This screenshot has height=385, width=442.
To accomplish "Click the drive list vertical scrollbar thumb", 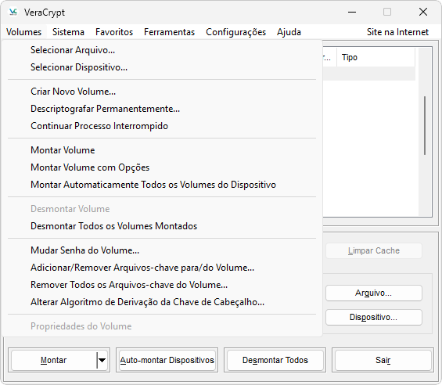I will click(425, 125).
